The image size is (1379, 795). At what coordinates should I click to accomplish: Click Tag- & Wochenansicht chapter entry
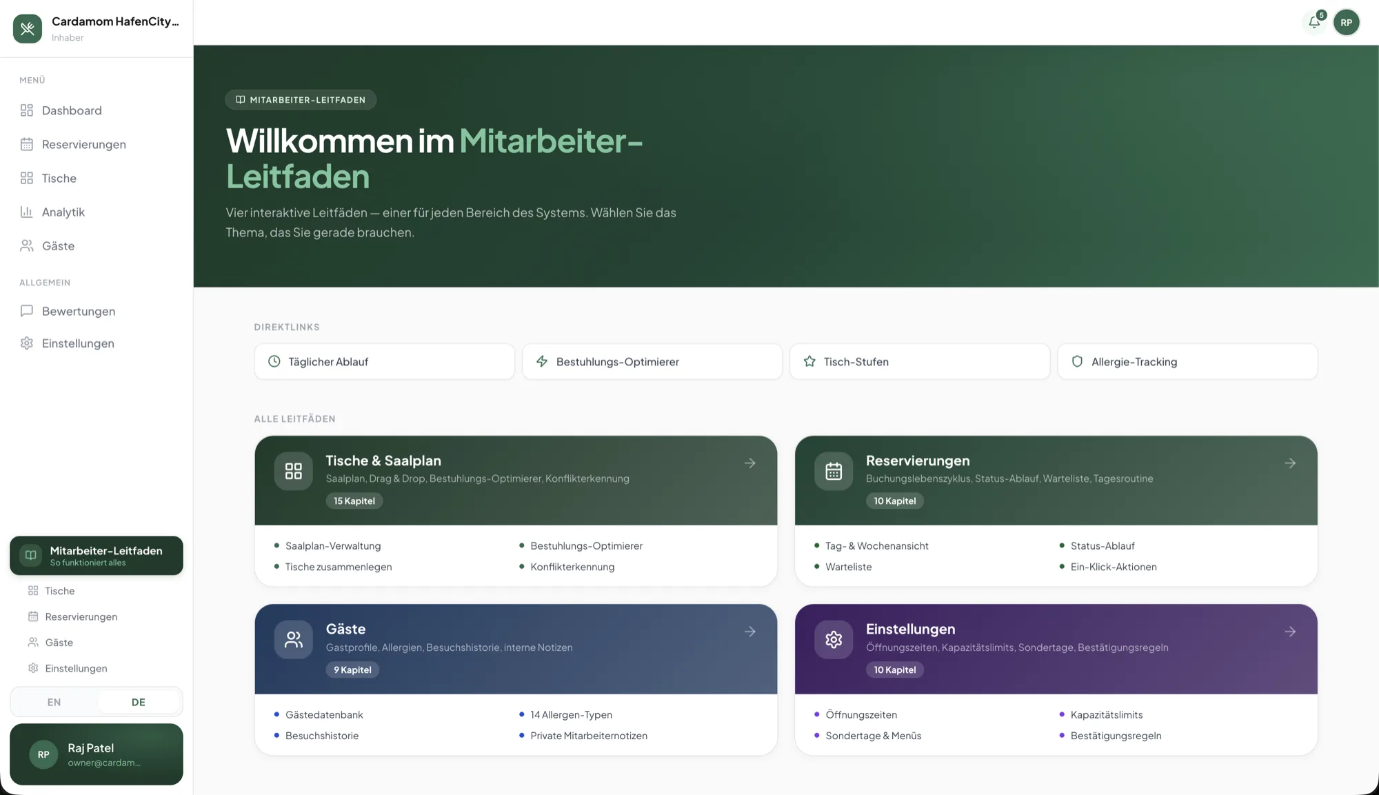877,546
